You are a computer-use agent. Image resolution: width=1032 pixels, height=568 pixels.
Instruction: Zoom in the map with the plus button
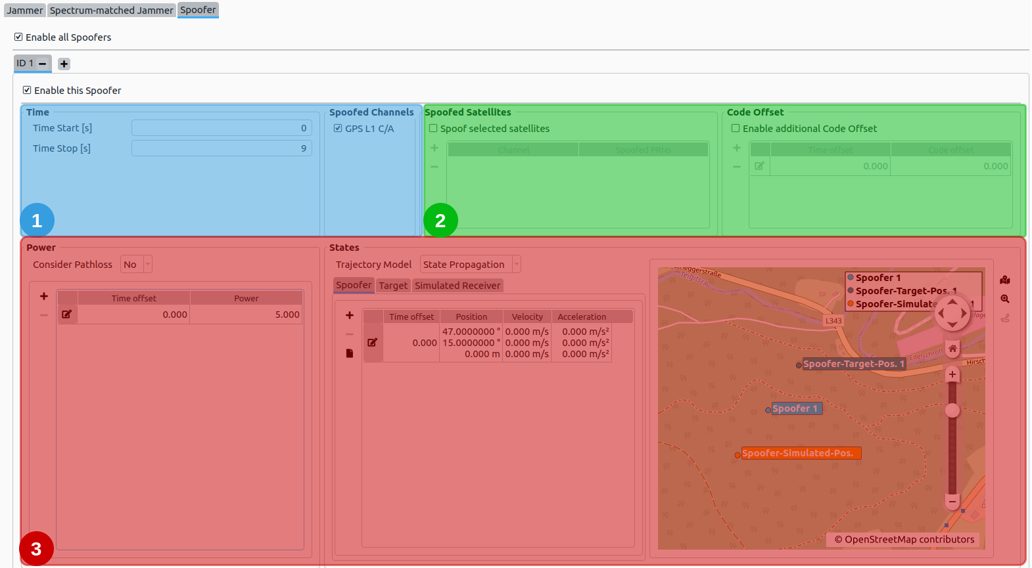[x=952, y=374]
